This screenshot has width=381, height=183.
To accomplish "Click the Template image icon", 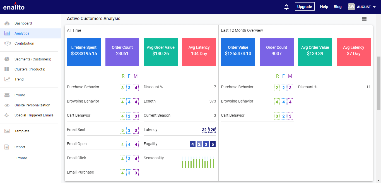I will [x=7, y=131].
